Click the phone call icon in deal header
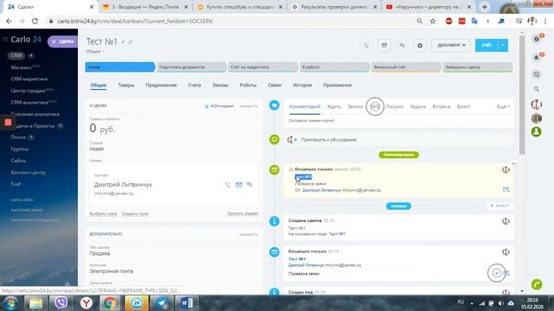Screen dimensions: 554x311 click(x=366, y=46)
